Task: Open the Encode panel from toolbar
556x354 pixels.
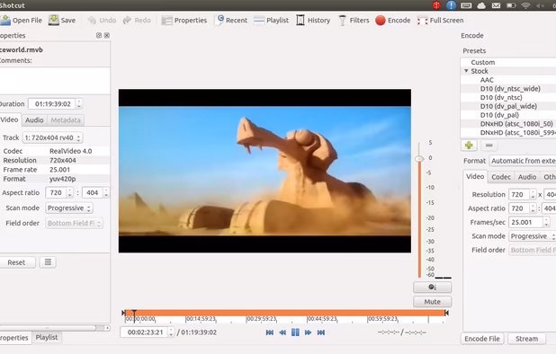Action: coord(393,20)
